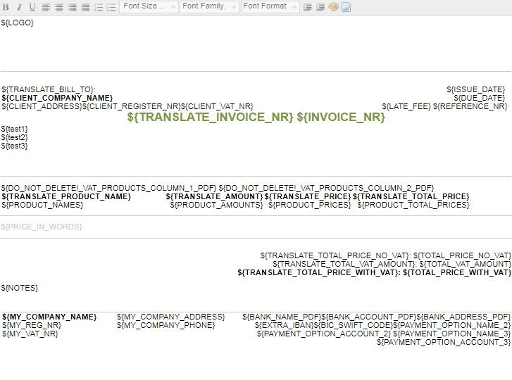Image resolution: width=512 pixels, height=380 pixels.
Task: Insert numbered list
Action: coord(99,7)
